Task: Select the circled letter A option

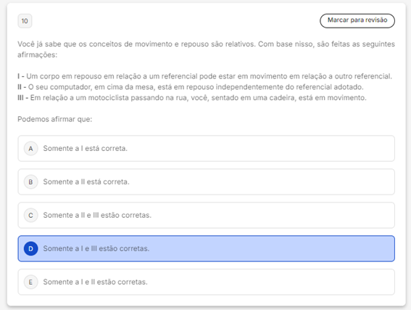Action: point(30,149)
